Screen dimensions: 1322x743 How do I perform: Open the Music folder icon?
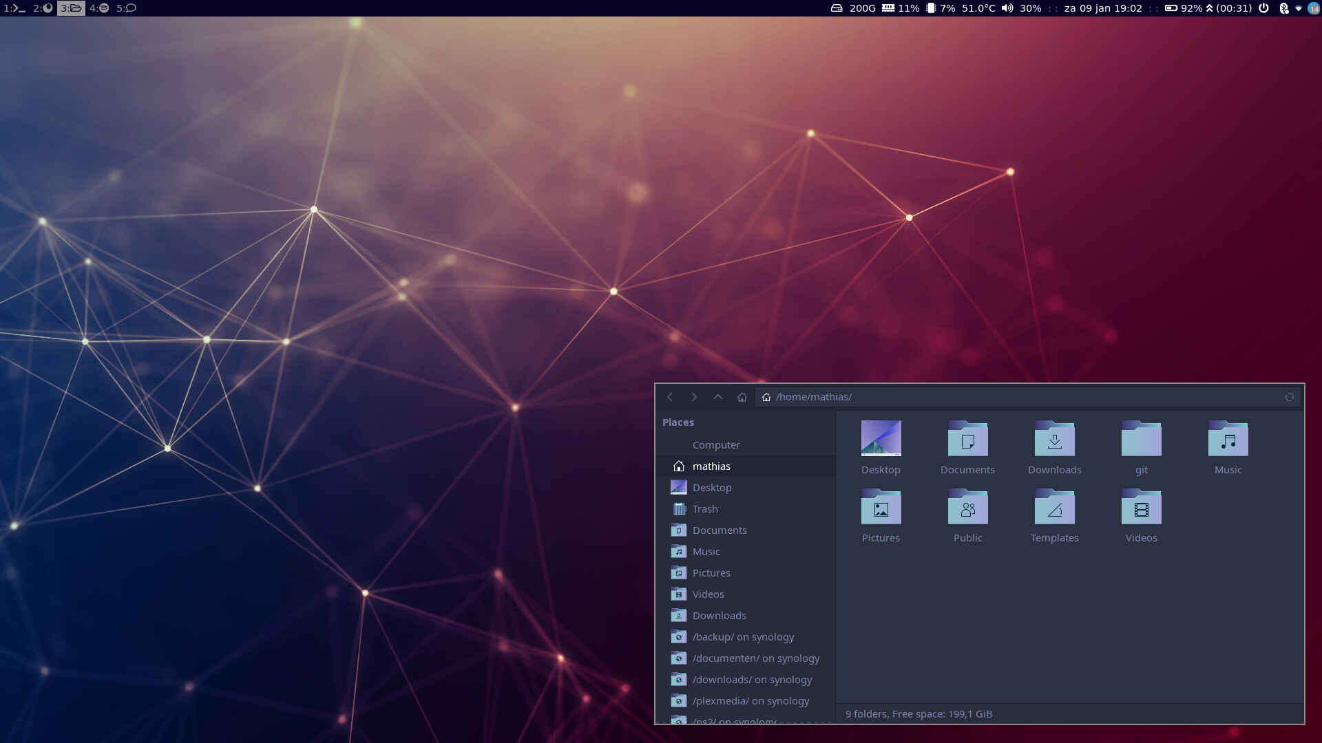click(x=1228, y=440)
